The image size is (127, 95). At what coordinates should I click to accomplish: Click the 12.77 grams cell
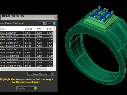pos(29,49)
